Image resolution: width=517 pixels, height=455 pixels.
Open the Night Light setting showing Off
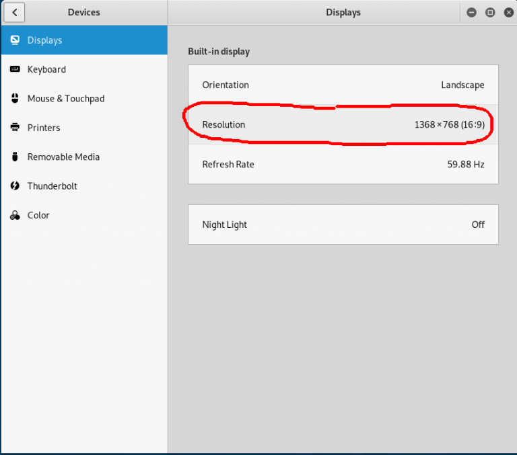click(343, 224)
